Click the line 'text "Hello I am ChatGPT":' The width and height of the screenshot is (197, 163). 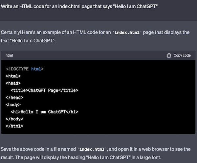pyautogui.click(x=28, y=41)
